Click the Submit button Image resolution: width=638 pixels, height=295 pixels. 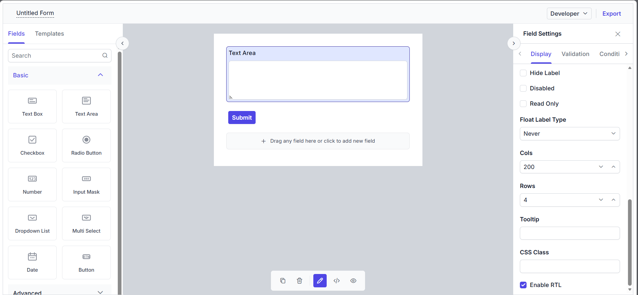[242, 117]
